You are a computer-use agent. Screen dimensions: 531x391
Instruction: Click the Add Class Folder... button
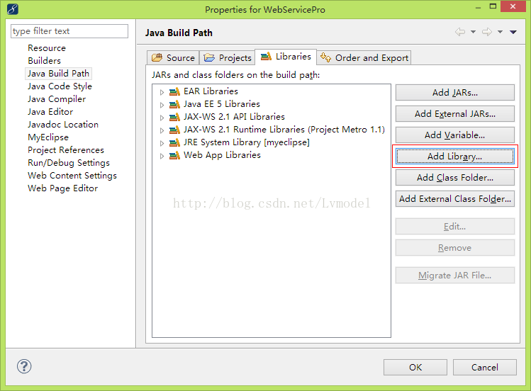tap(455, 178)
